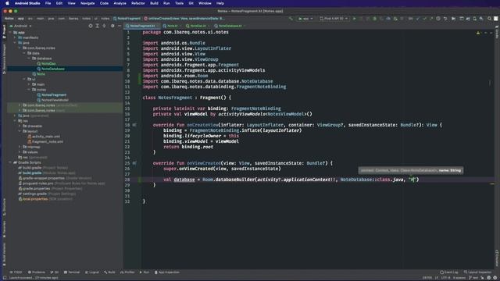This screenshot has width=500, height=281.
Task: Select fragment_note.xml in layout folder
Action: pos(47,142)
